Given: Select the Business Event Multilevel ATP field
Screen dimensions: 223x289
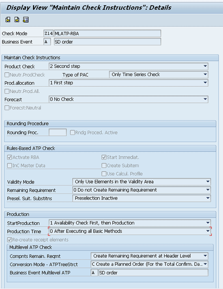Looking at the screenshot, I should point(94,272).
